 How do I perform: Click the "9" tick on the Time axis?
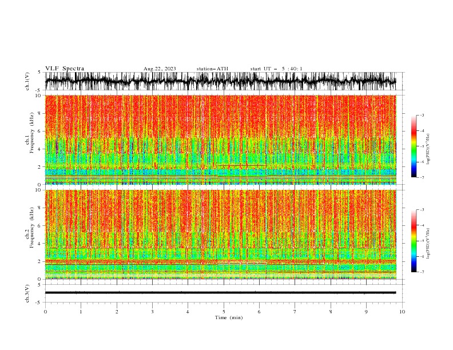click(366, 312)
